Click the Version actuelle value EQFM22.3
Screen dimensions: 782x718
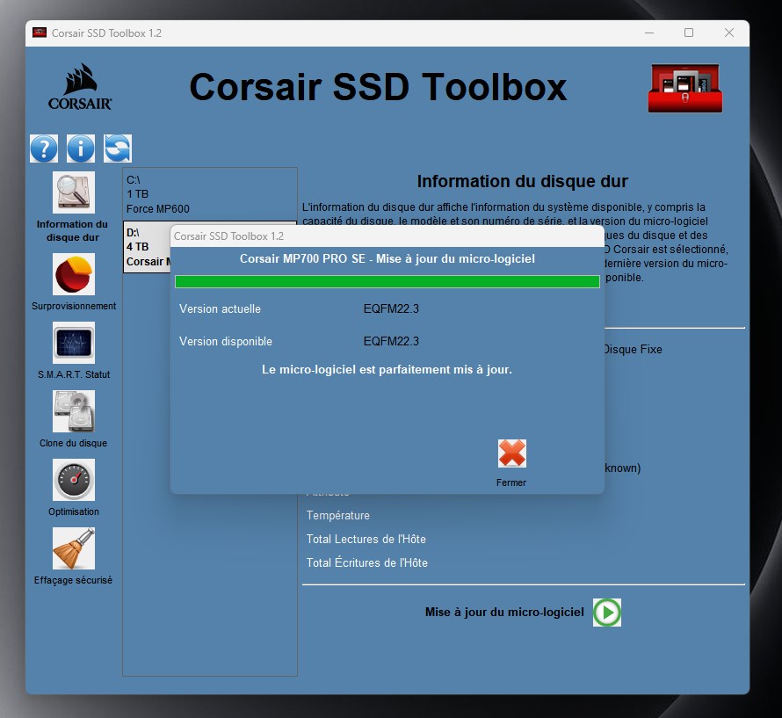tap(391, 308)
